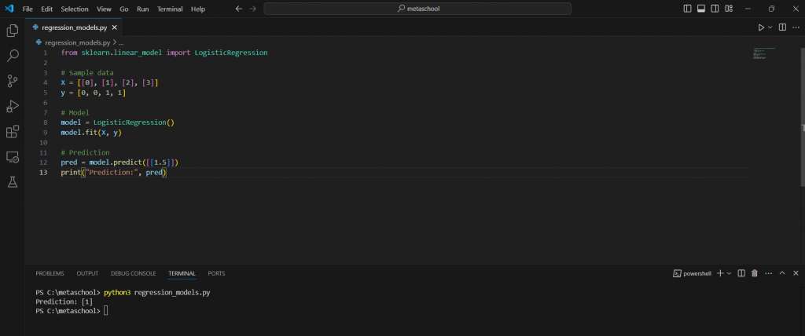Open the Remote Explorer view
The width and height of the screenshot is (805, 336).
[x=13, y=156]
